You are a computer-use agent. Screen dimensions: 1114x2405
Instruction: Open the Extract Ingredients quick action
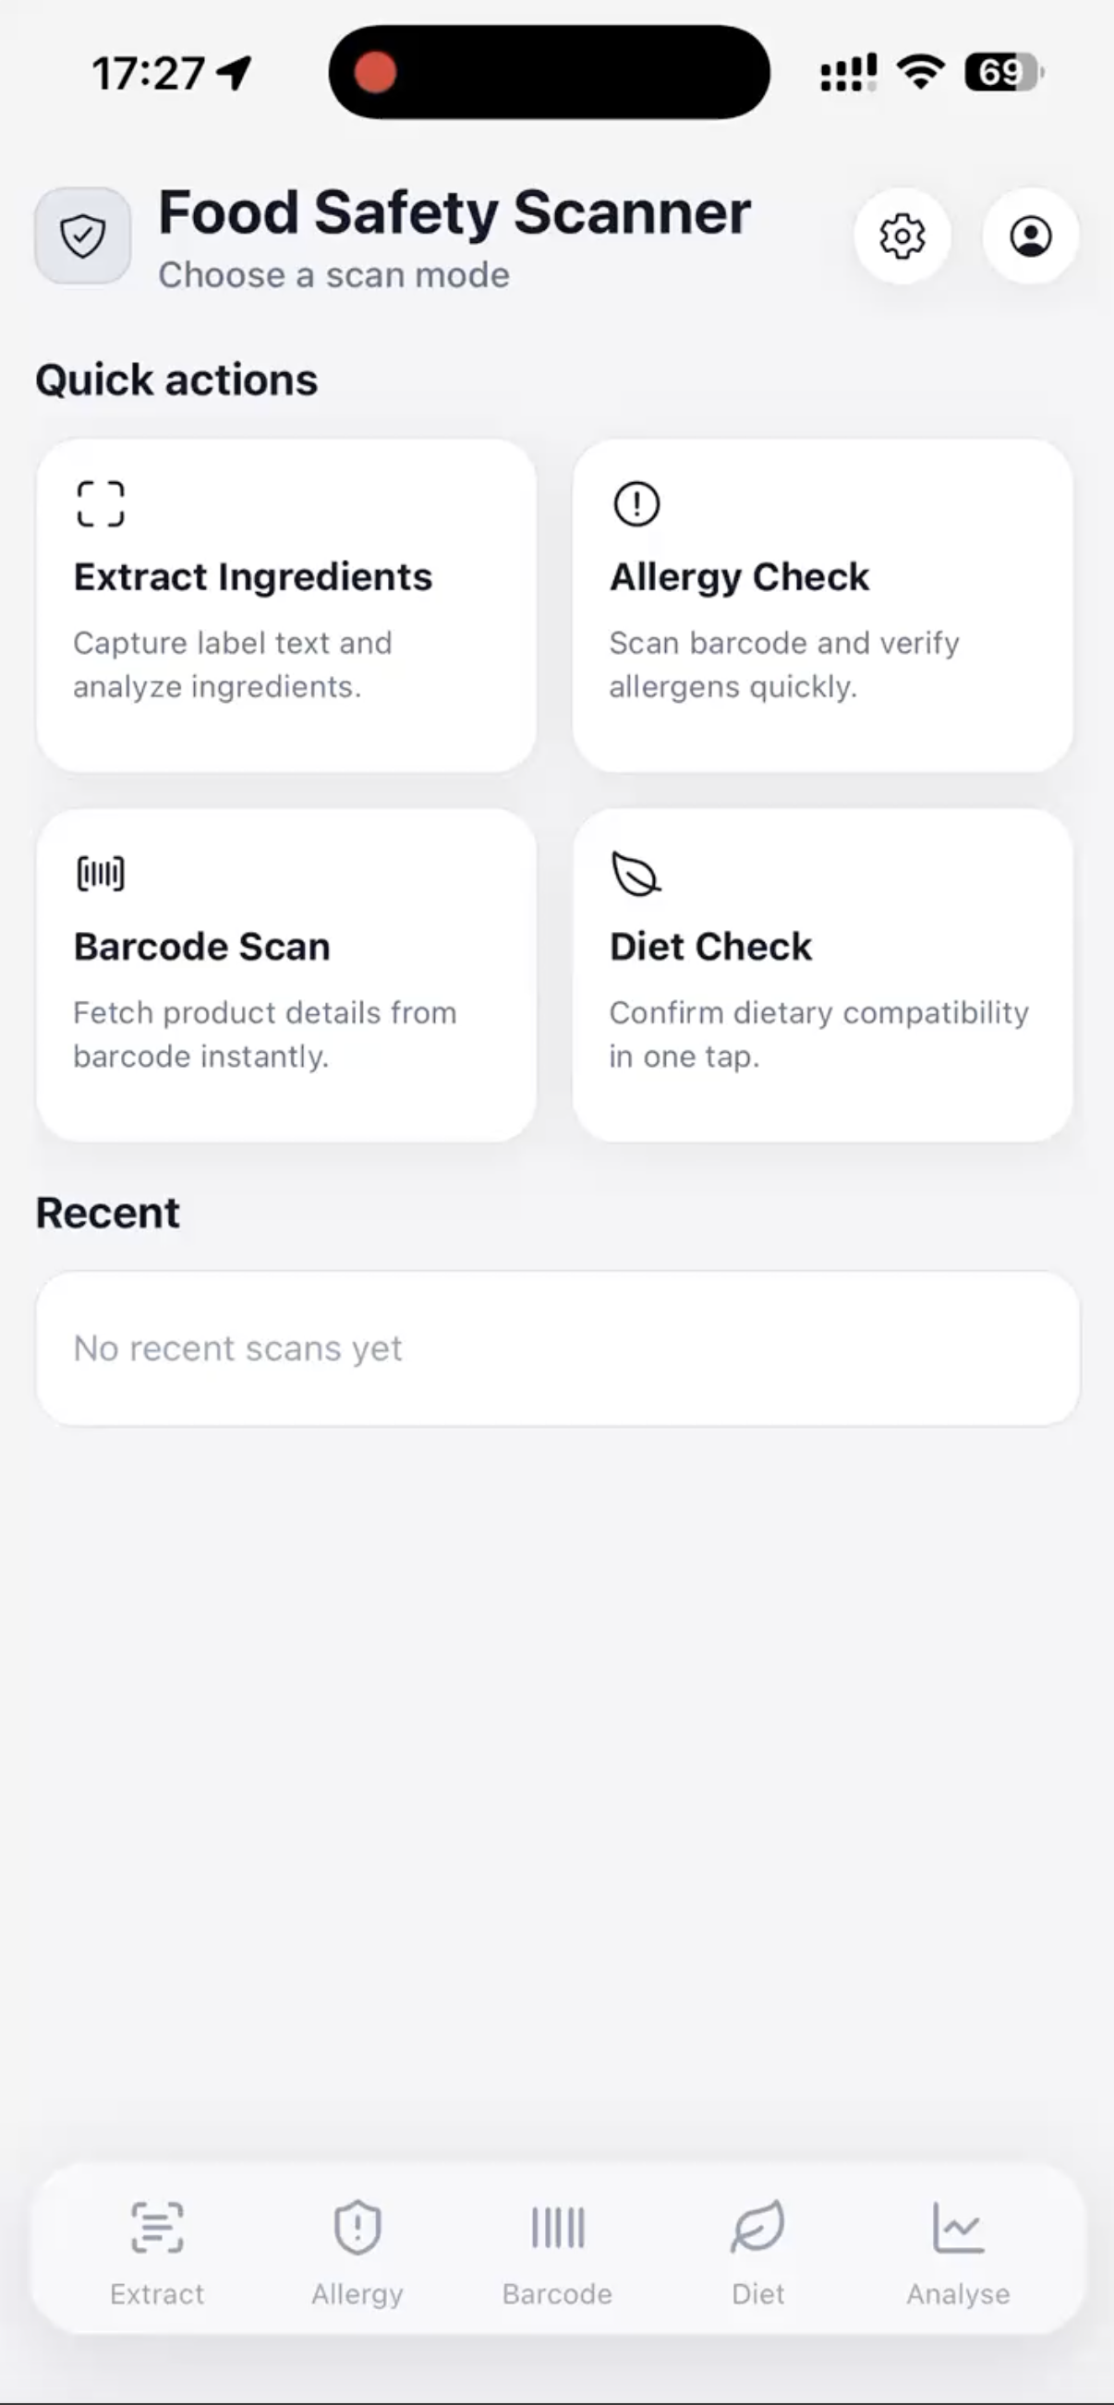[286, 607]
